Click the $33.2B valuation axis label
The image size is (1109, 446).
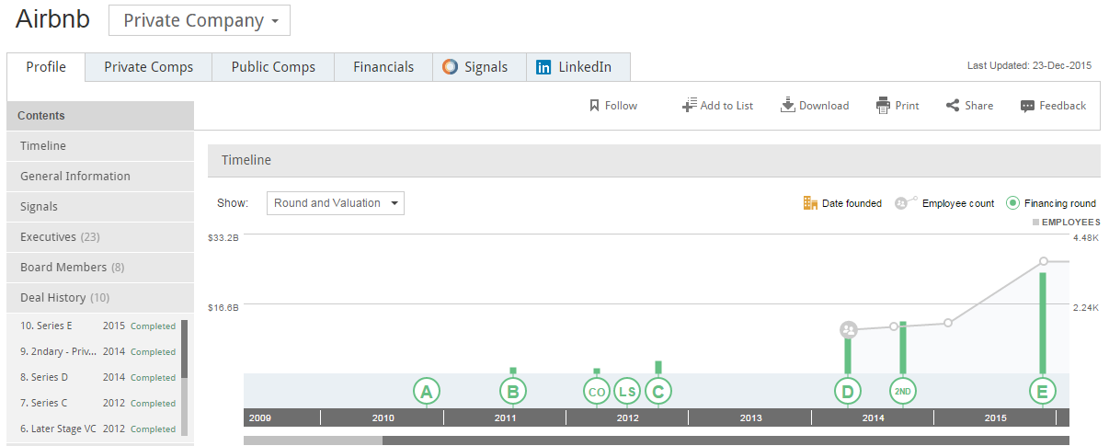tap(223, 238)
